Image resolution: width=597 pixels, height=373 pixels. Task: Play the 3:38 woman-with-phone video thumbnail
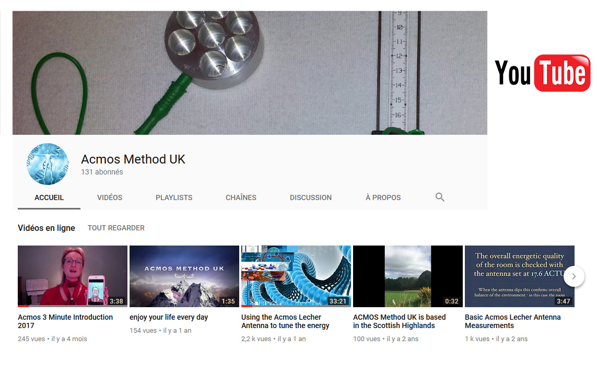[73, 276]
